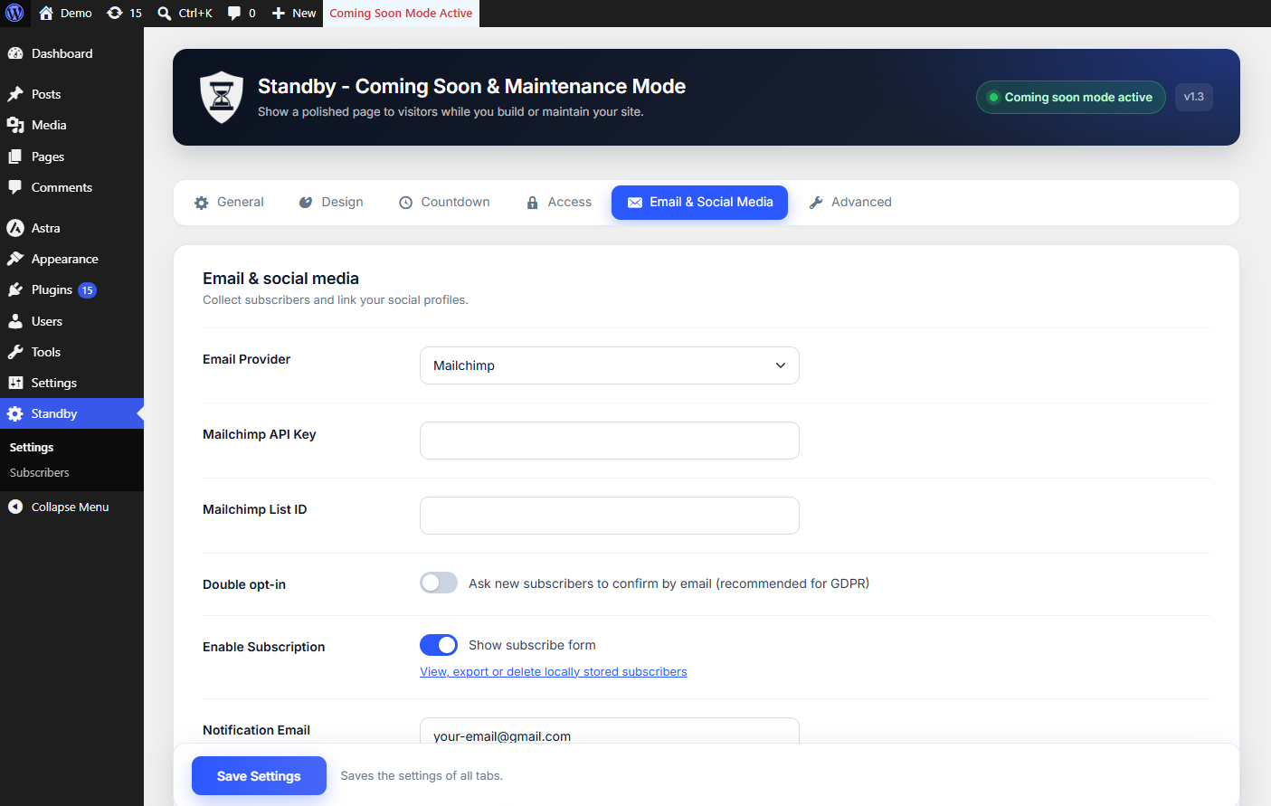Click Coming Soon Mode Active notice
This screenshot has height=806, width=1271.
click(401, 13)
